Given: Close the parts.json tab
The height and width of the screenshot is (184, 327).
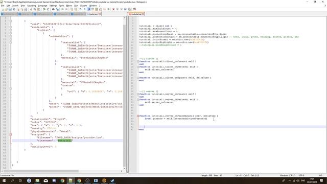Looking at the screenshot, I should [100, 14].
